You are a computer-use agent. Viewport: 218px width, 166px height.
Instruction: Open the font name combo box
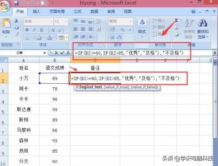click(38, 21)
